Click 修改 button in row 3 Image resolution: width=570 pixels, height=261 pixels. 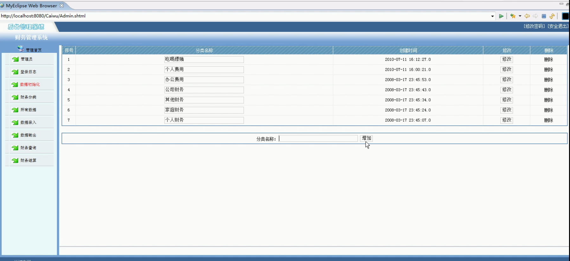click(x=507, y=80)
